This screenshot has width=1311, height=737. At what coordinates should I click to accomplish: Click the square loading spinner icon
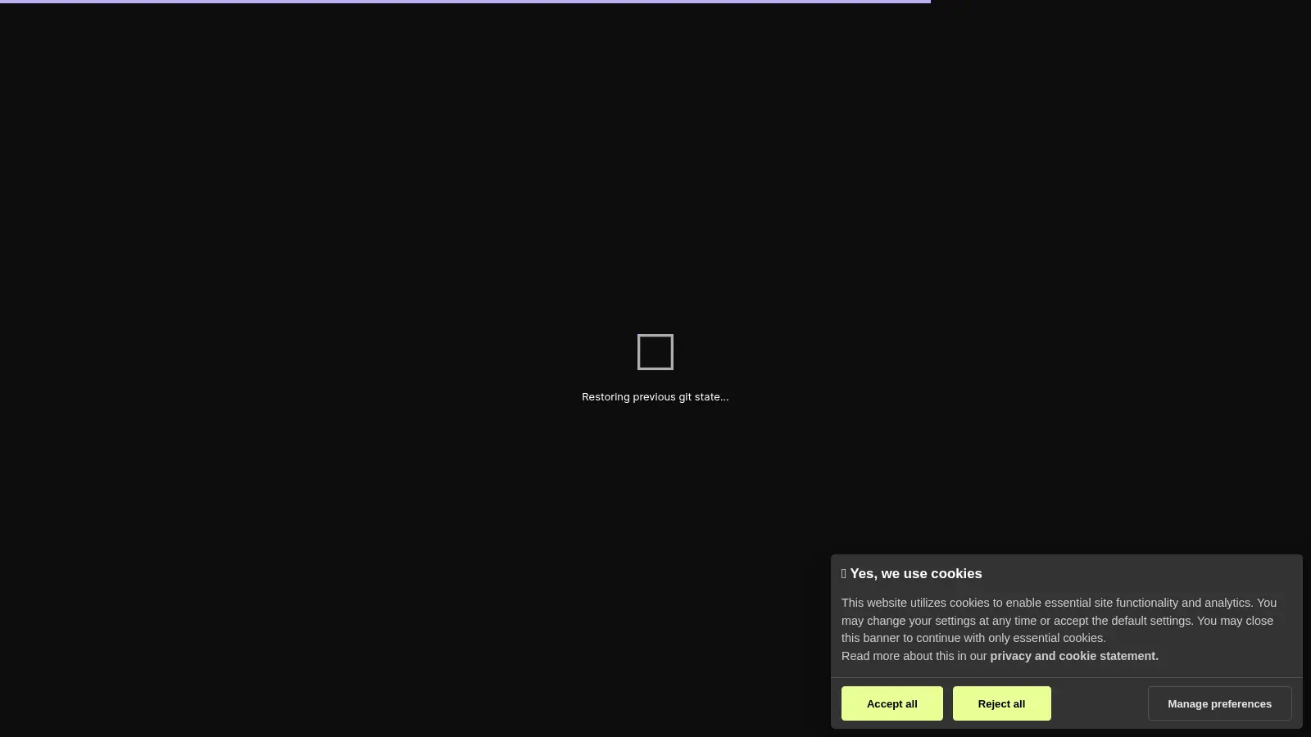point(655,352)
